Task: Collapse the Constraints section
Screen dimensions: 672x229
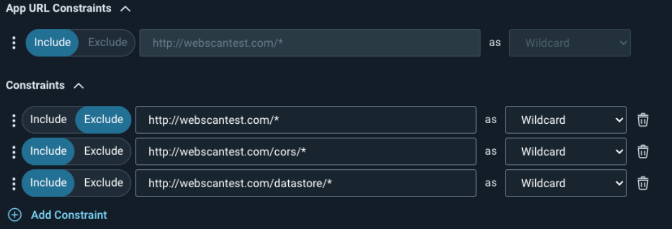Action: point(79,86)
